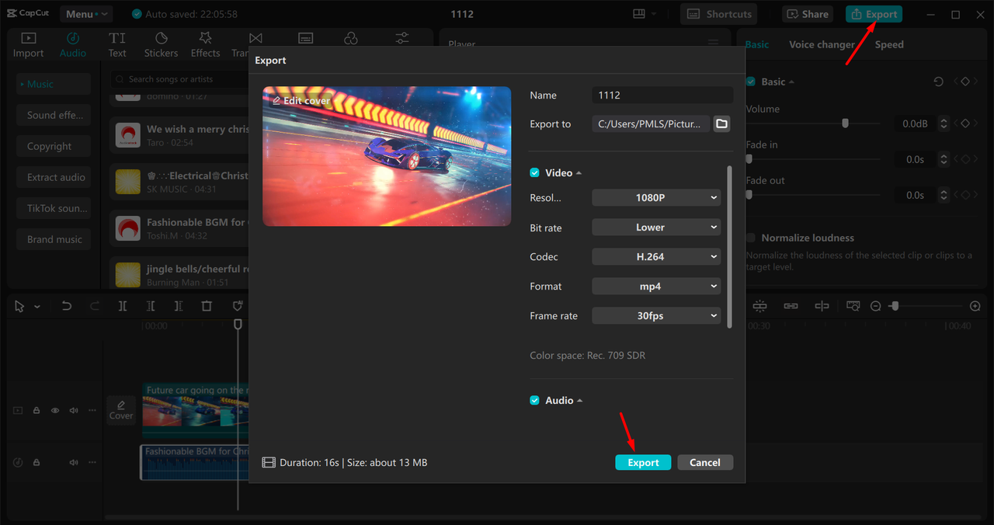Open the audio track more options dots
994x525 pixels.
[x=92, y=462]
